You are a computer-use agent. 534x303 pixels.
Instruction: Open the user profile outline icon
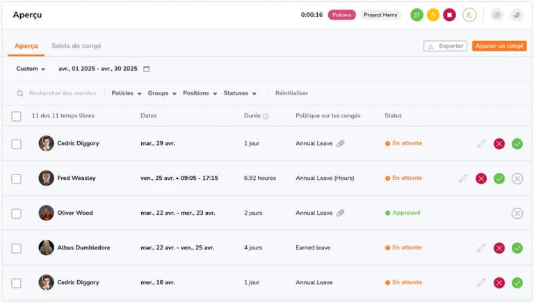point(469,15)
